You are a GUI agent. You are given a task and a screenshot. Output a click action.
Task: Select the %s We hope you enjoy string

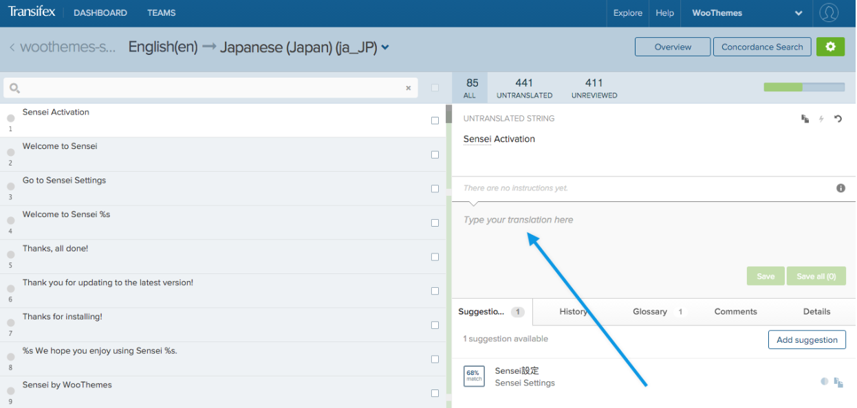pos(223,359)
